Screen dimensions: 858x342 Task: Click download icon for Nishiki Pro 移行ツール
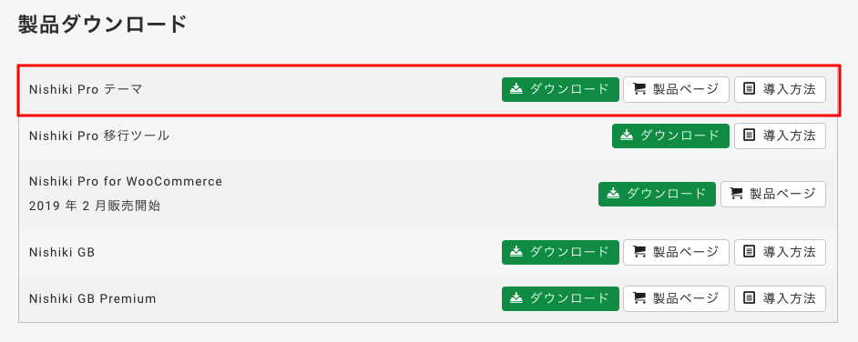[627, 136]
